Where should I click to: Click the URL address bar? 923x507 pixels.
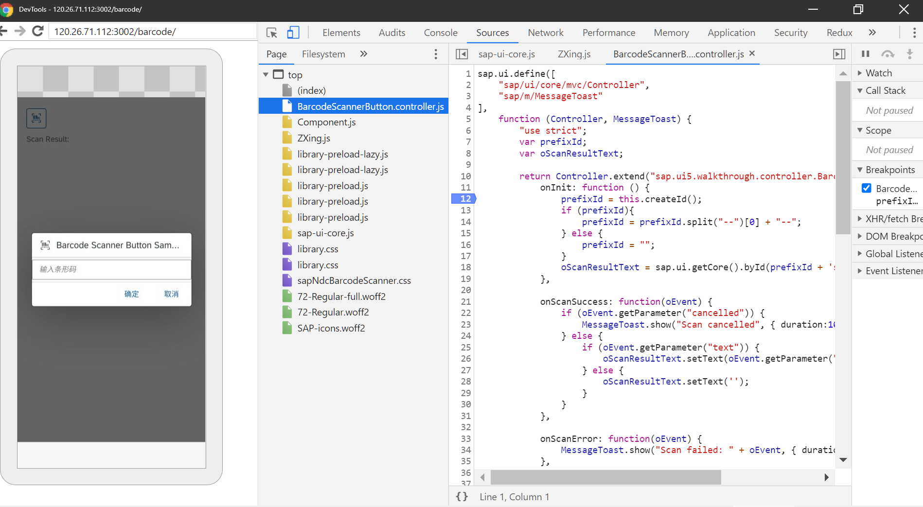click(x=153, y=32)
